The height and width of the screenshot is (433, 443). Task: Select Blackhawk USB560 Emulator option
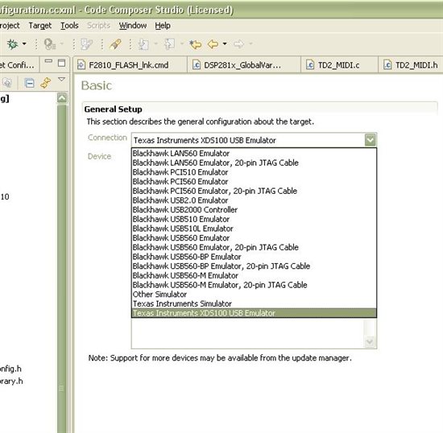tap(254, 237)
